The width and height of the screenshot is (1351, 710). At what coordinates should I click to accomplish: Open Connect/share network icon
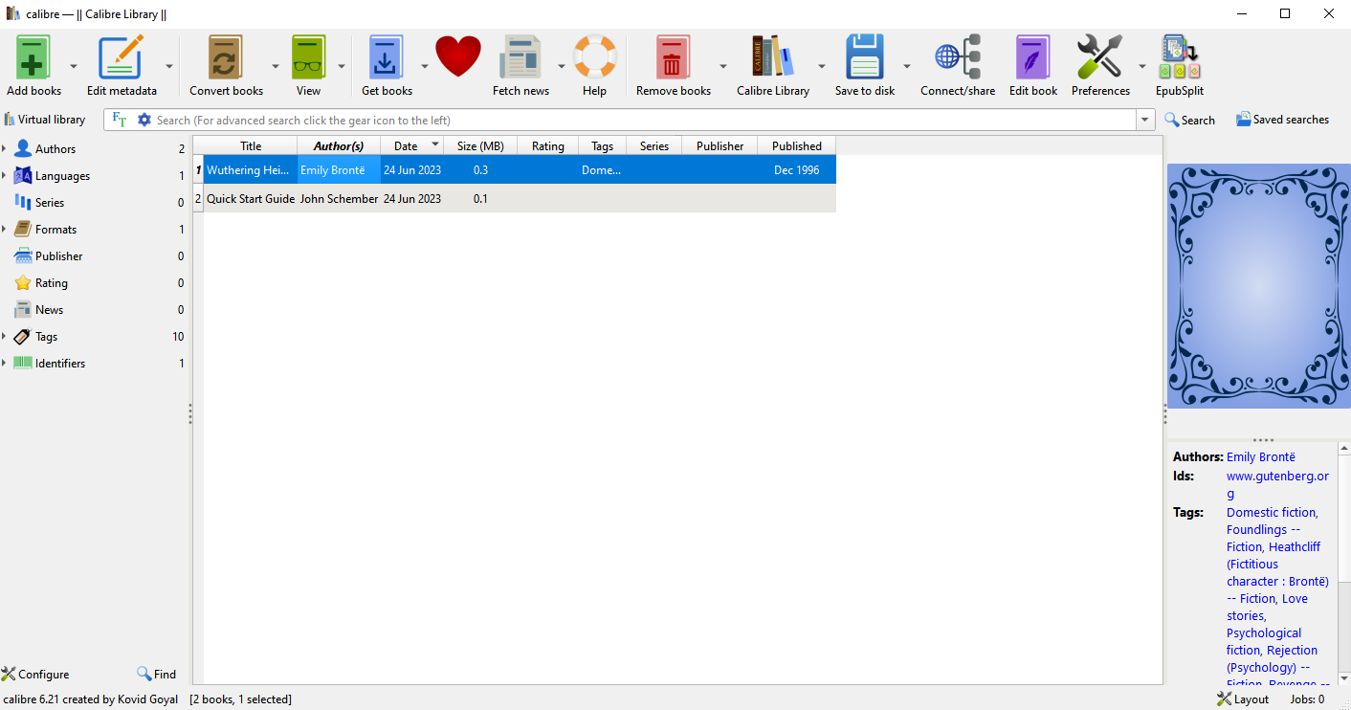coord(958,57)
